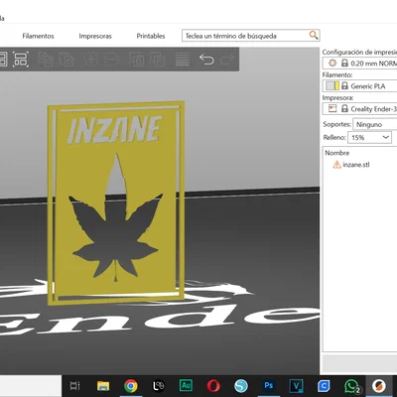
Task: Open the Soportes dropdown showing Ninguno
Action: tap(375, 124)
